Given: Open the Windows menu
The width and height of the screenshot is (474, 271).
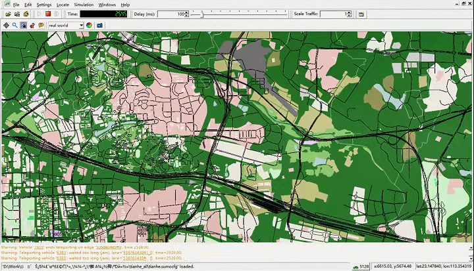Looking at the screenshot, I should (107, 5).
